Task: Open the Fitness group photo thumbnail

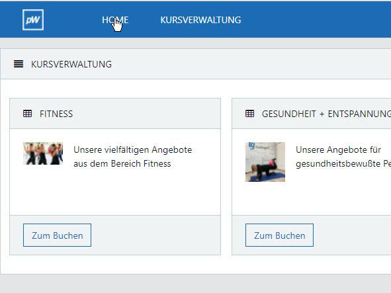Action: coord(43,153)
